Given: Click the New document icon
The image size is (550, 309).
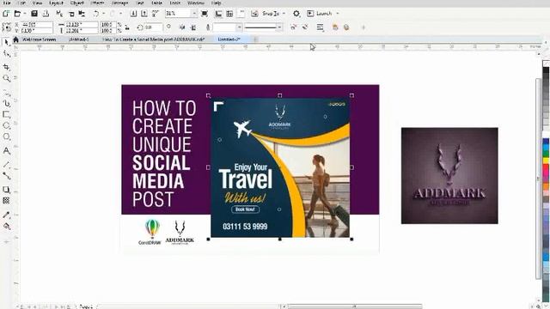Looking at the screenshot, I should tap(6, 14).
